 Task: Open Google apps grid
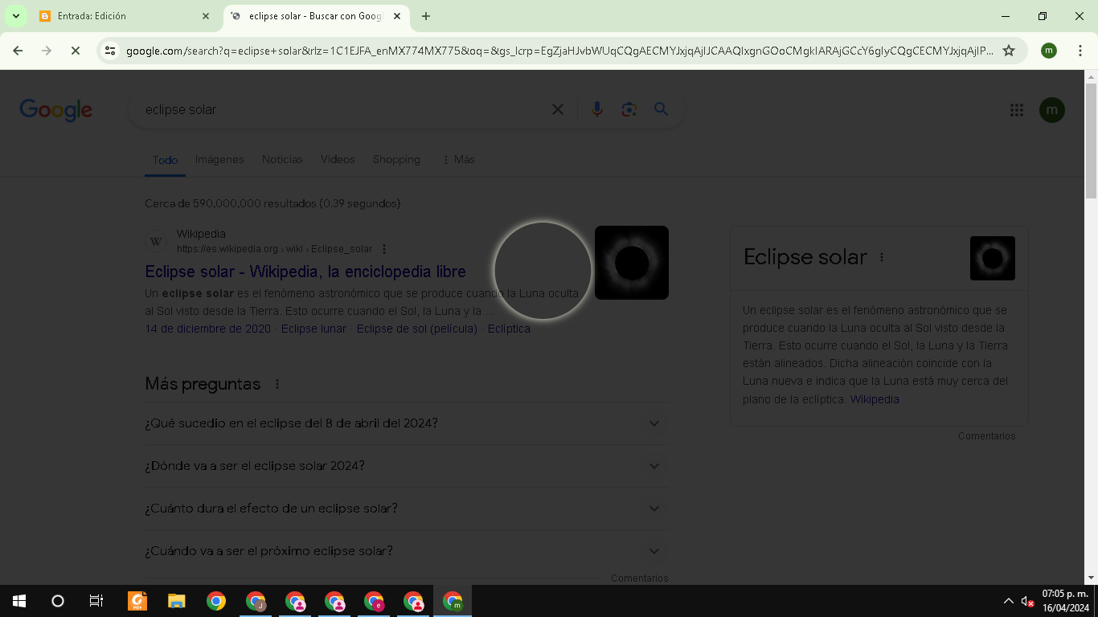1016,110
